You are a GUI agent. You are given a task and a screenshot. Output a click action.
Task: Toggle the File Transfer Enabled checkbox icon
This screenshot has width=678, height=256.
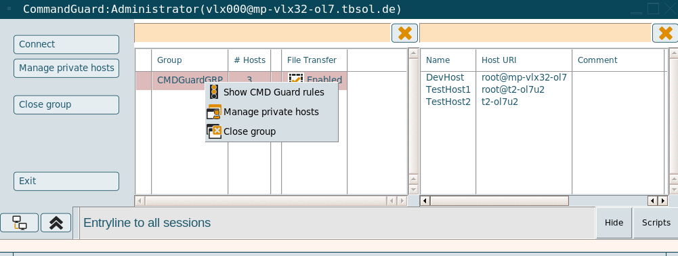296,79
